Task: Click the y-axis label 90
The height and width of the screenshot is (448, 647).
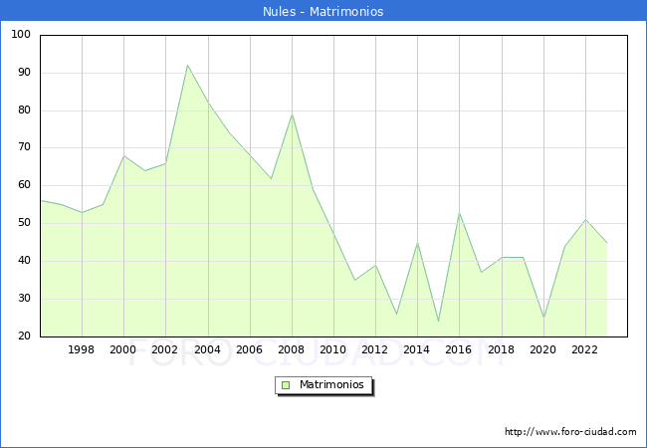Action: click(24, 73)
